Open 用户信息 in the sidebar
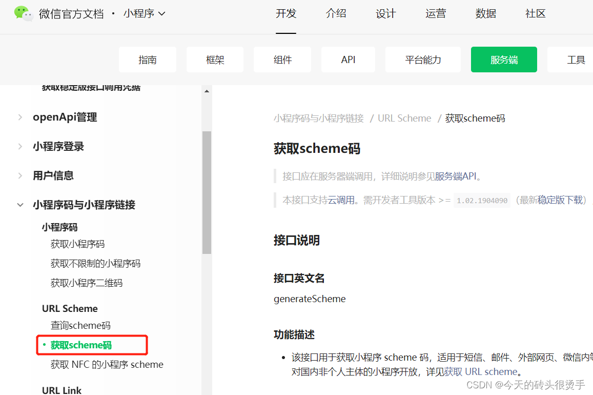 (53, 175)
